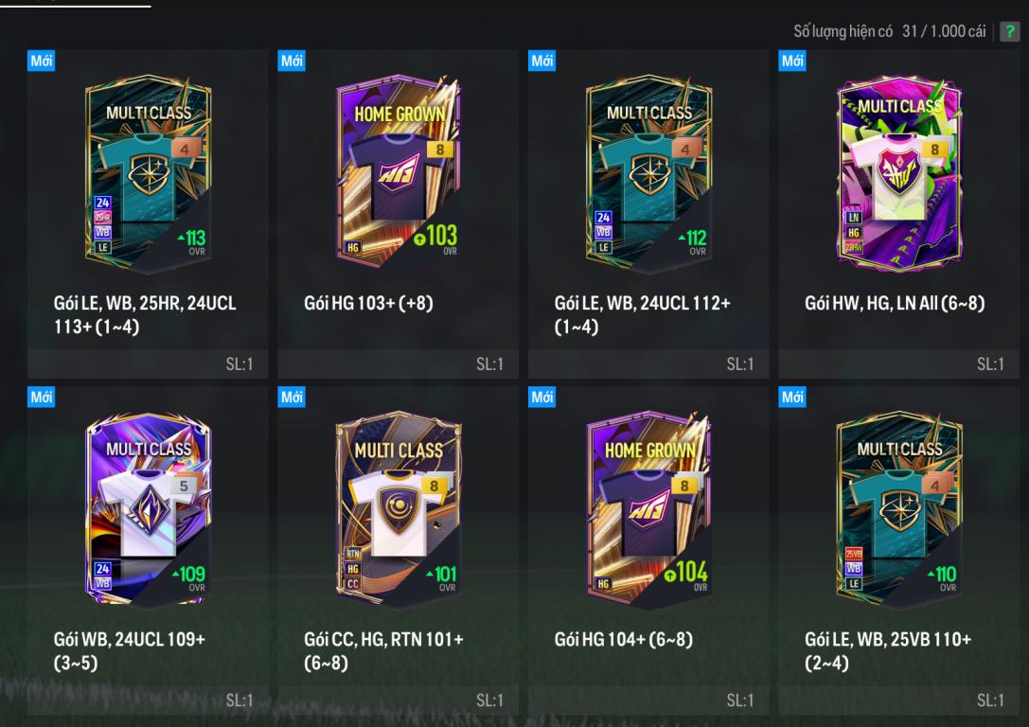Select the Home Grown 103 OVR pack card

click(399, 173)
